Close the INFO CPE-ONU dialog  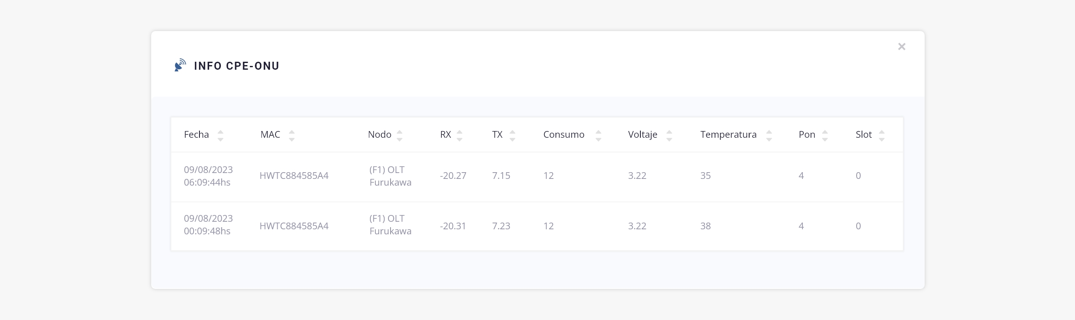coord(902,47)
